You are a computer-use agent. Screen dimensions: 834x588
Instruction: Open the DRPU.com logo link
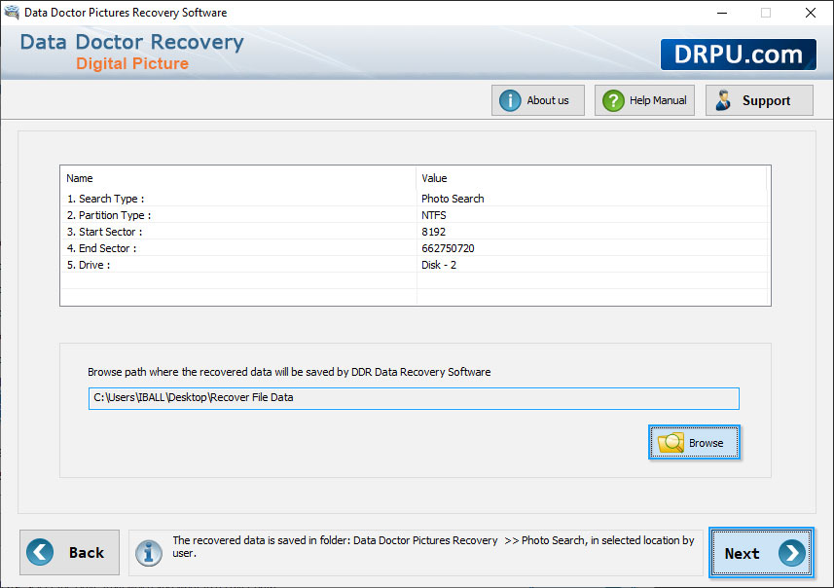coord(739,55)
